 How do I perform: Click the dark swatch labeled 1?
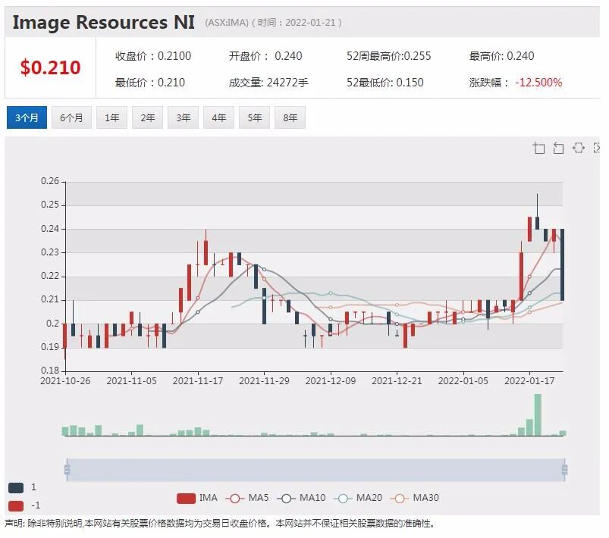coord(16,488)
